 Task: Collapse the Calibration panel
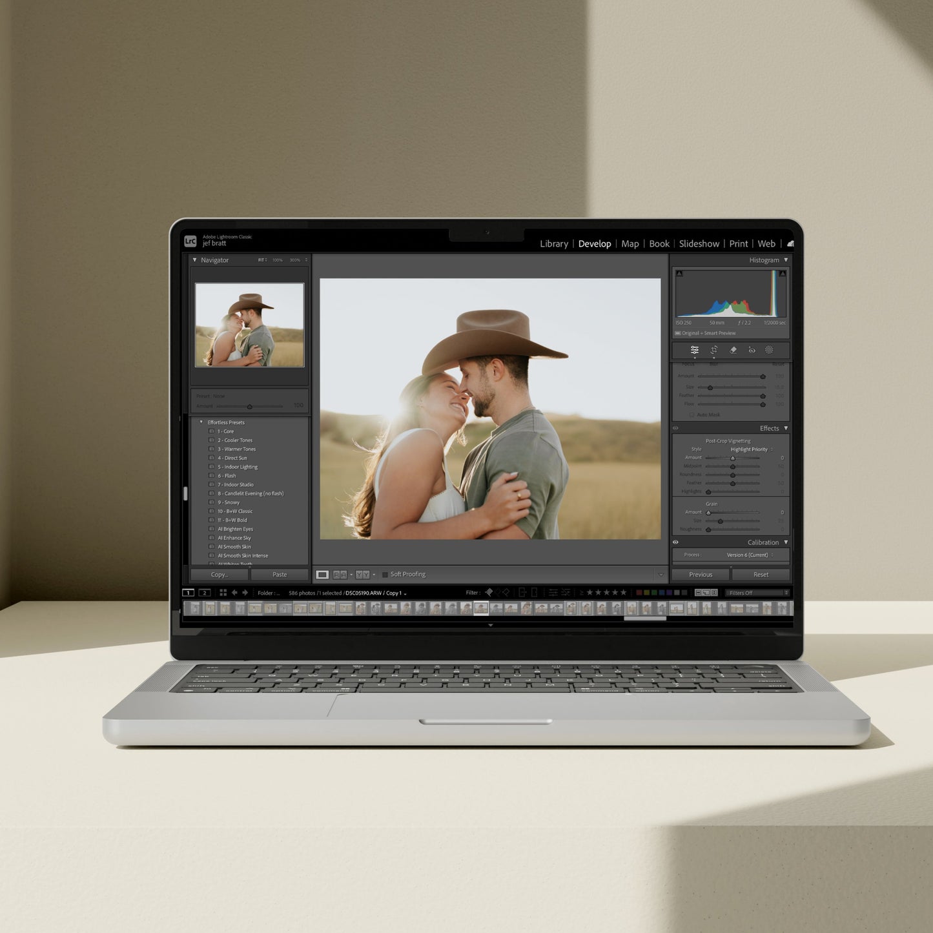786,542
